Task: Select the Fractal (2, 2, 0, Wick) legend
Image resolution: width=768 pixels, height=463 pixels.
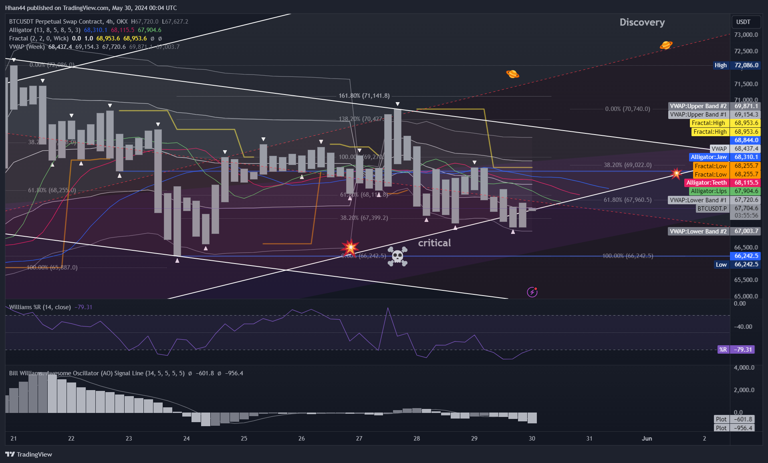Action: pos(39,38)
